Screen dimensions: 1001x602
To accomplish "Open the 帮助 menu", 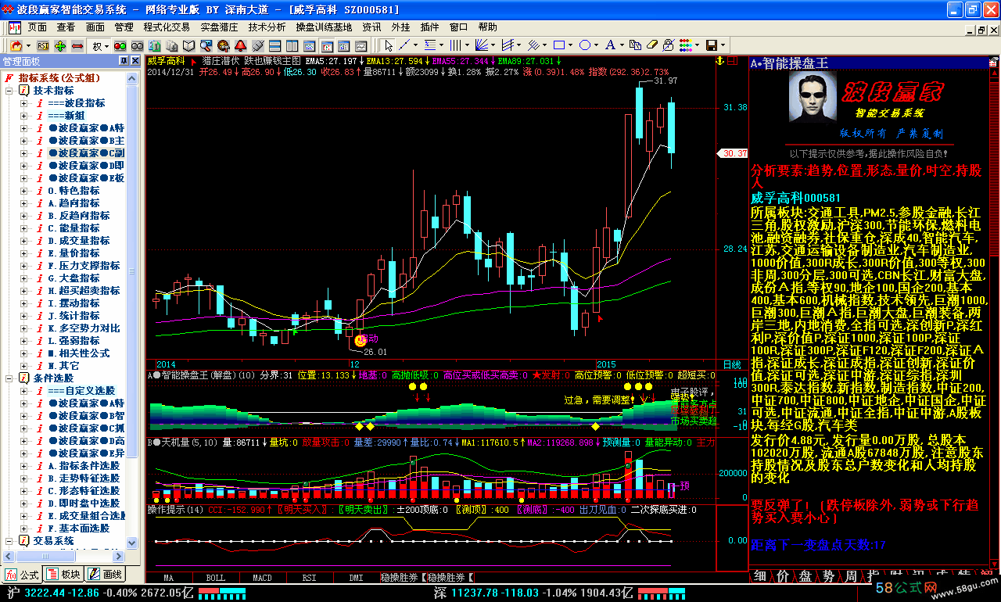I will (487, 27).
